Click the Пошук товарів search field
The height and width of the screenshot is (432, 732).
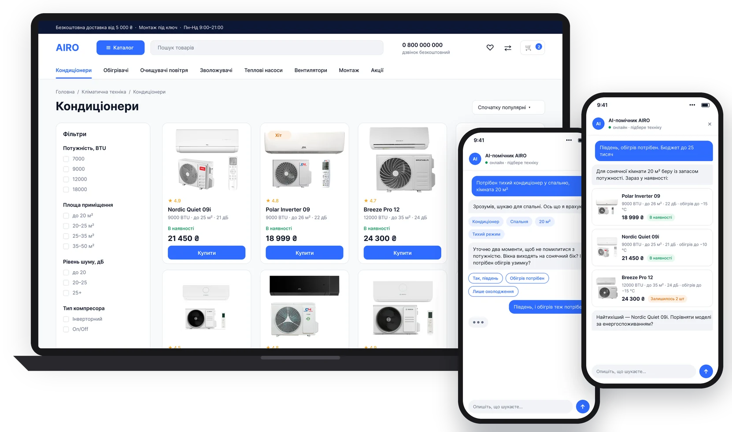click(x=266, y=48)
